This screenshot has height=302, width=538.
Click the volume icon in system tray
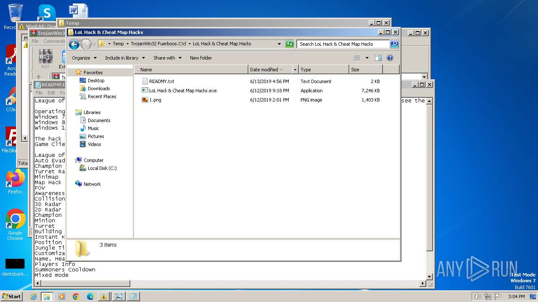tap(477, 297)
